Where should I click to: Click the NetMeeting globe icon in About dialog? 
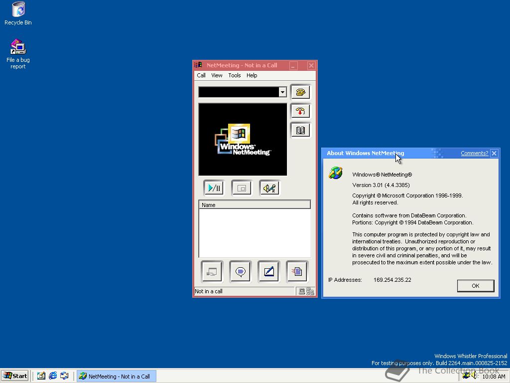point(335,173)
